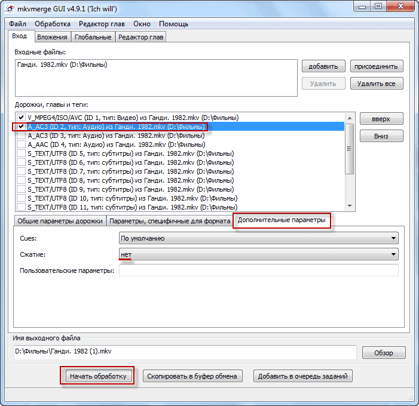Open the Дополнительные параметры tab
This screenshot has height=406, width=419.
(x=282, y=220)
